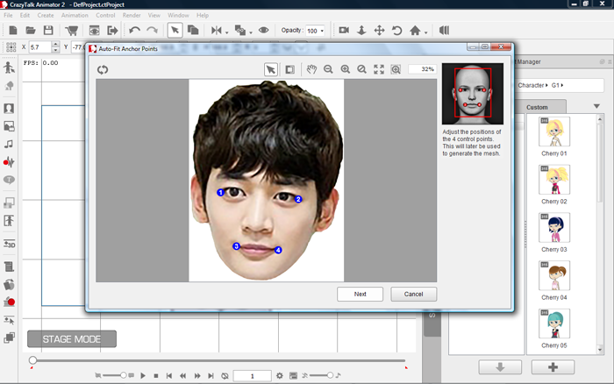
Task: Select the arrow pointer tool in dialog
Action: [271, 69]
